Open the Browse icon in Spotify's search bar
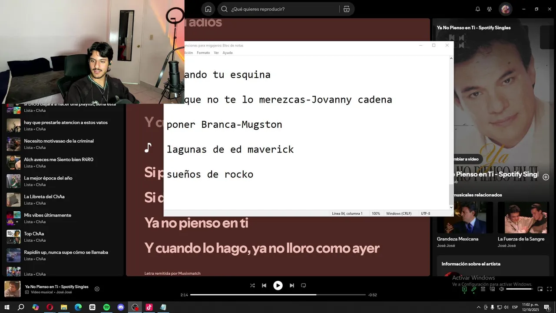Screen dimensions: 556x313 click(346, 9)
